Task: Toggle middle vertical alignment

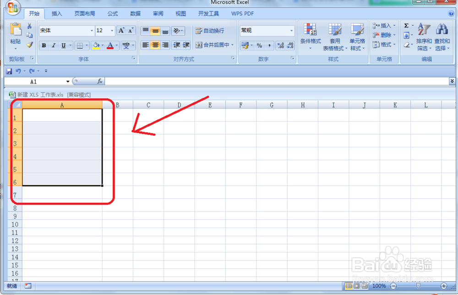Action: [155, 31]
